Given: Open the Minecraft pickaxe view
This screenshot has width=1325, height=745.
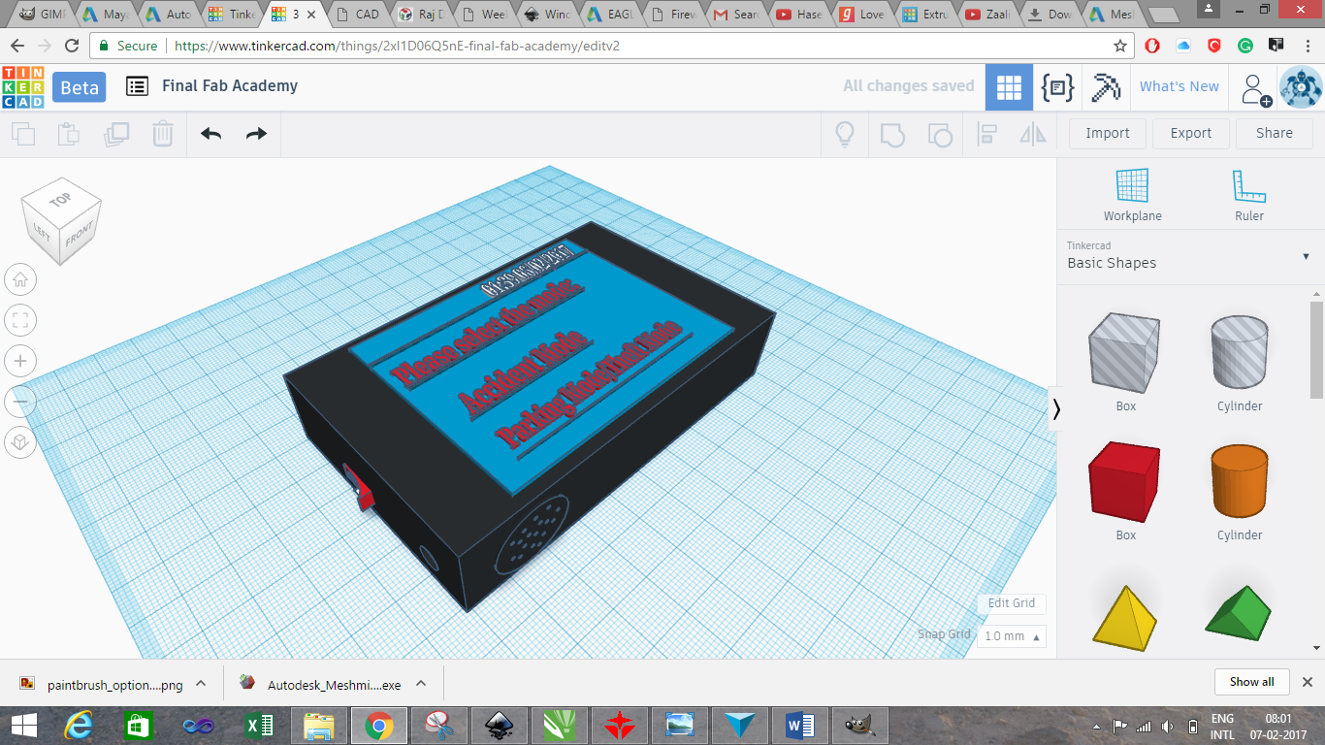Looking at the screenshot, I should (1105, 87).
